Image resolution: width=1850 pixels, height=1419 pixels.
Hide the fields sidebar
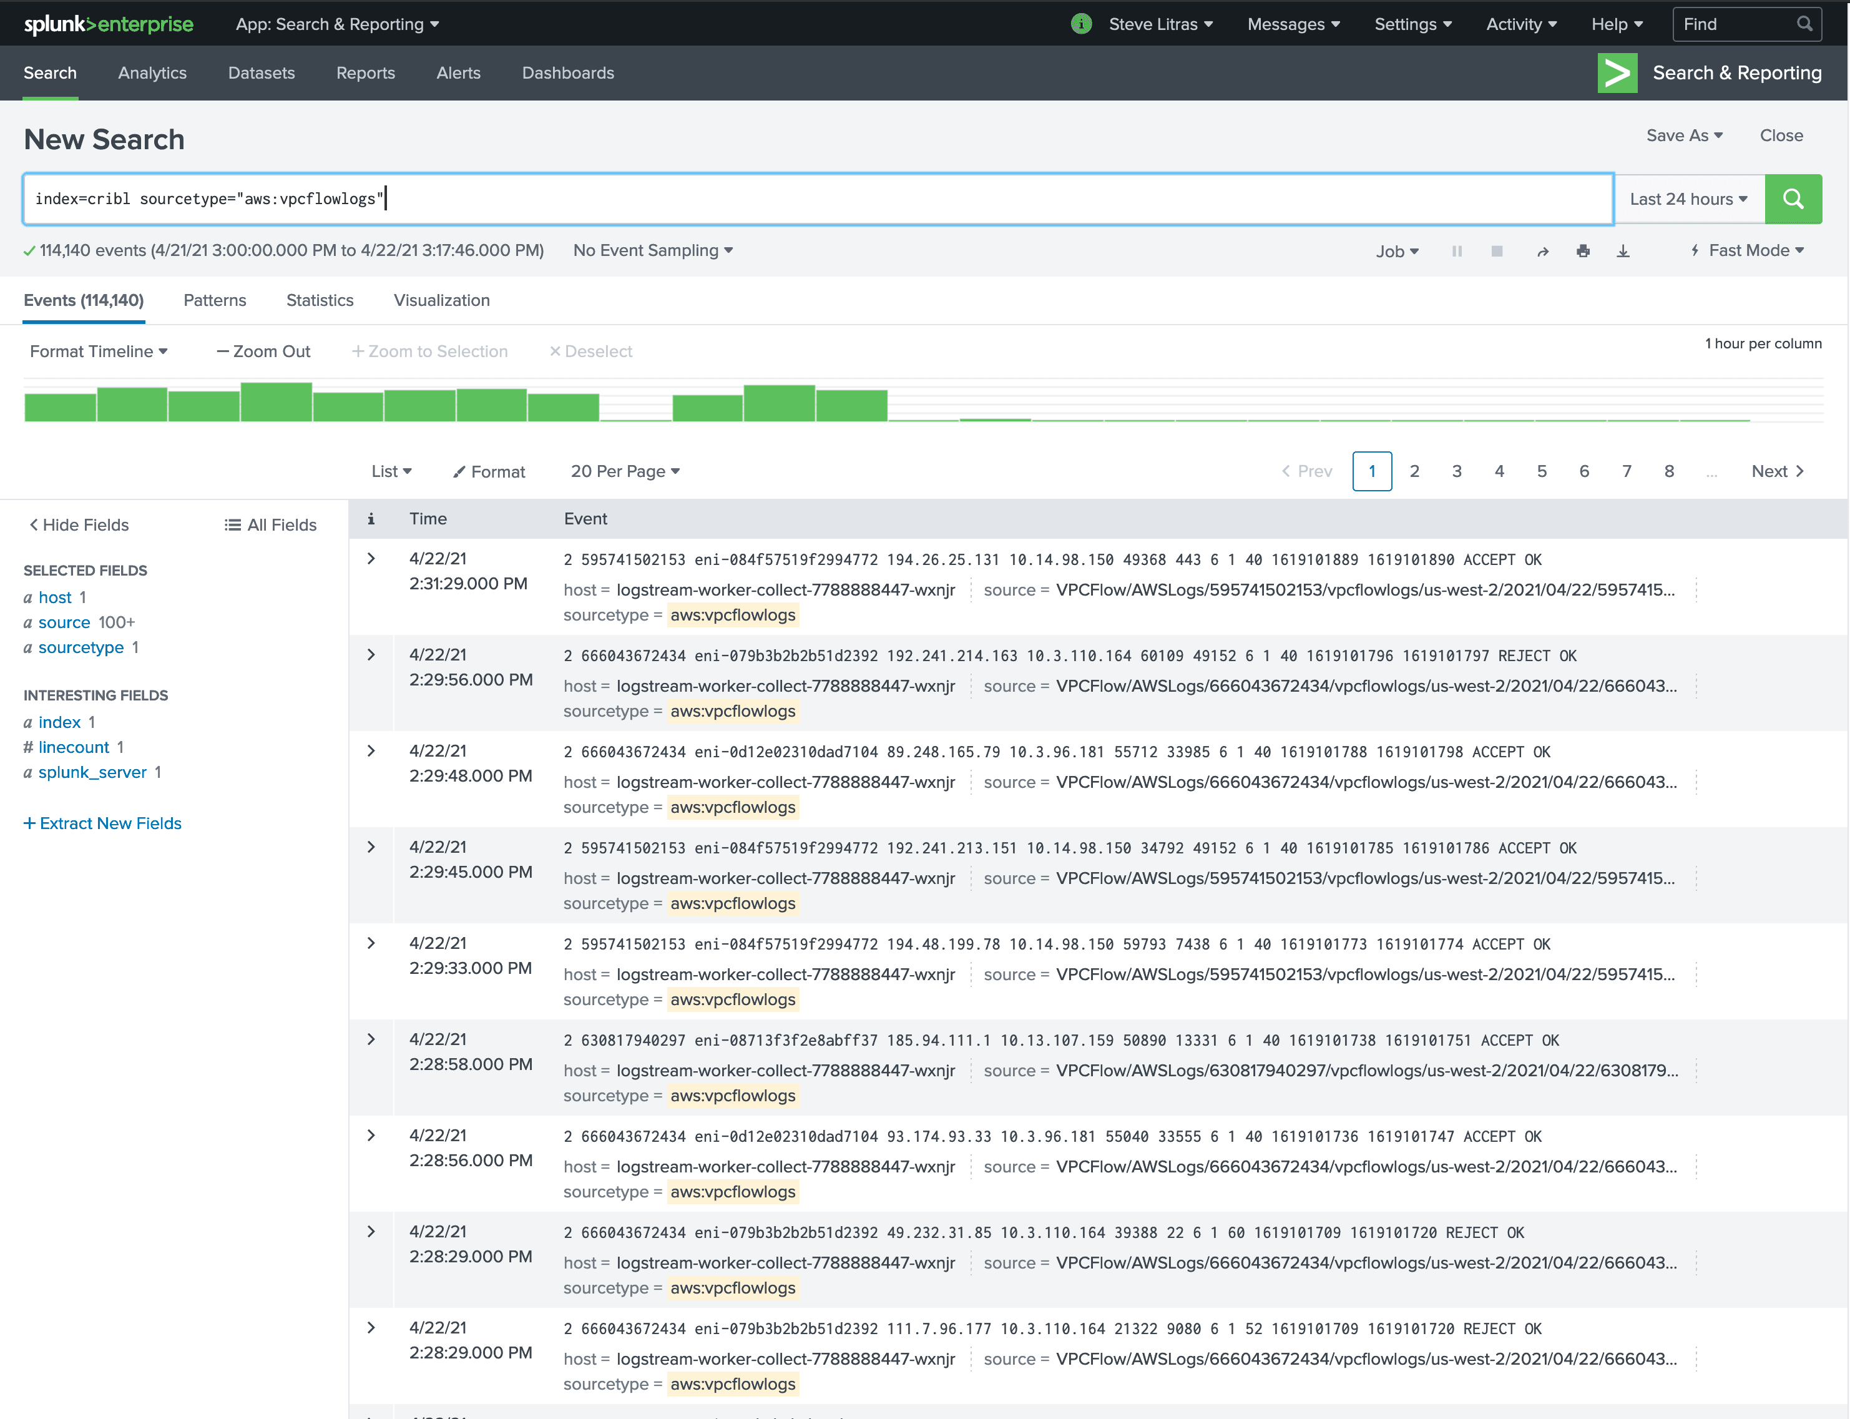[x=79, y=524]
